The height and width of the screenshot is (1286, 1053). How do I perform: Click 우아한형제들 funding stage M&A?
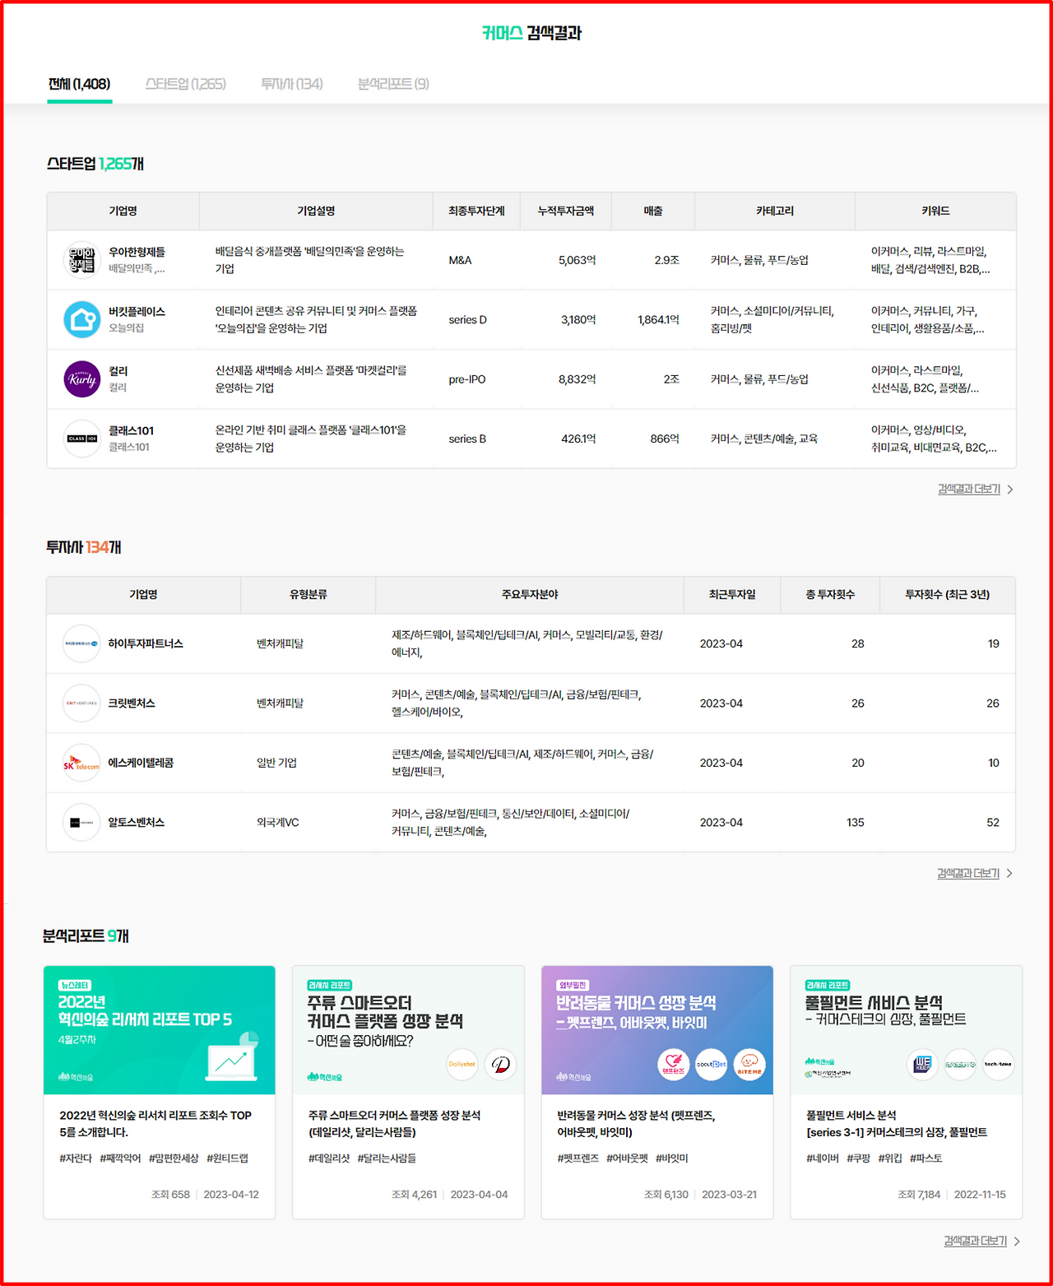460,260
